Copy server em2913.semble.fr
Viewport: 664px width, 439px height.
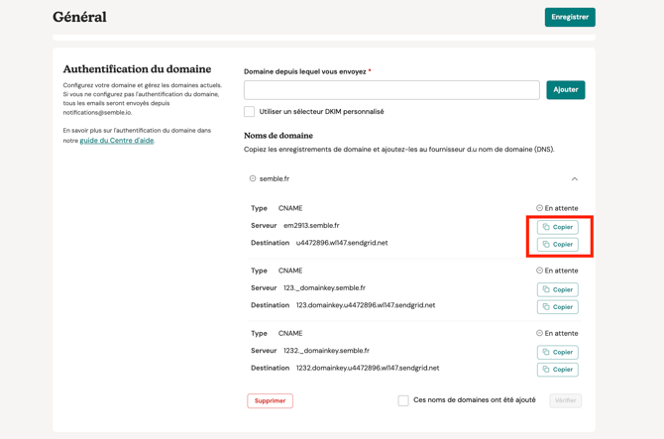tap(557, 227)
